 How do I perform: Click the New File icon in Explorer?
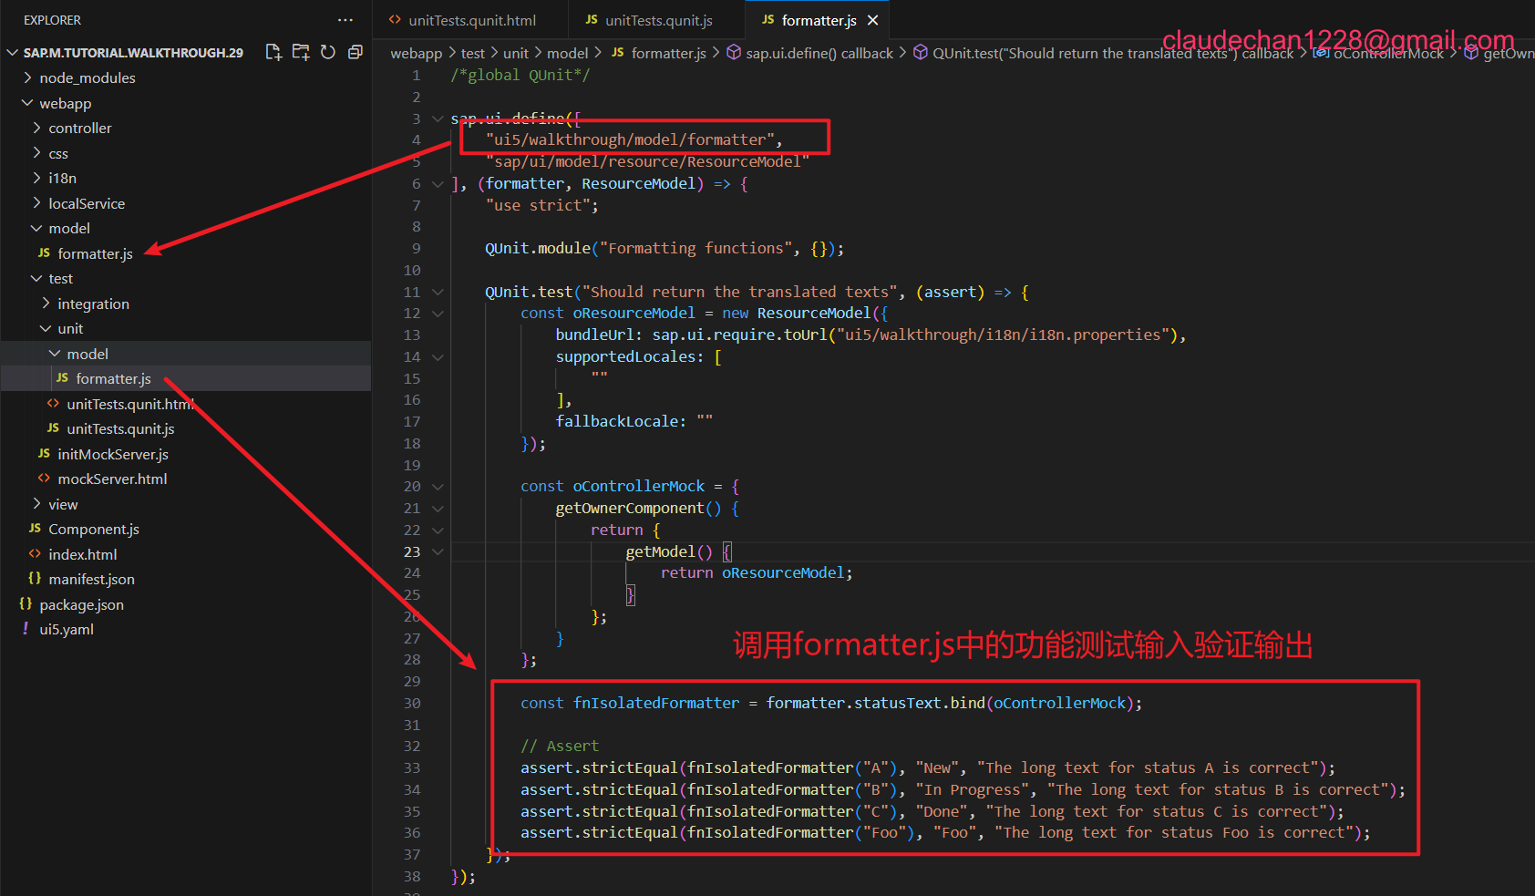273,52
